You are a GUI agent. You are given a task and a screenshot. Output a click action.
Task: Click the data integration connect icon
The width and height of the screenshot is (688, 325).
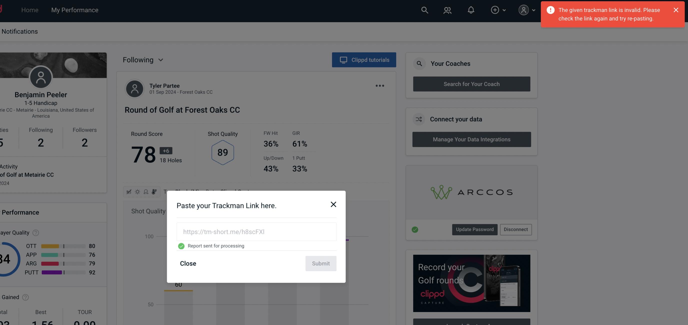[x=419, y=119]
